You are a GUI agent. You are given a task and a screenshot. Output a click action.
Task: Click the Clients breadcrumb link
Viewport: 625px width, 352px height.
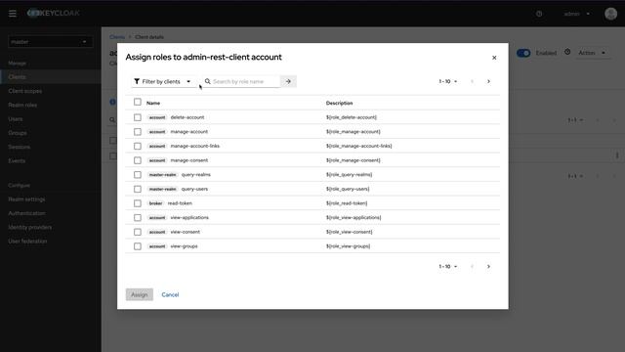[117, 37]
